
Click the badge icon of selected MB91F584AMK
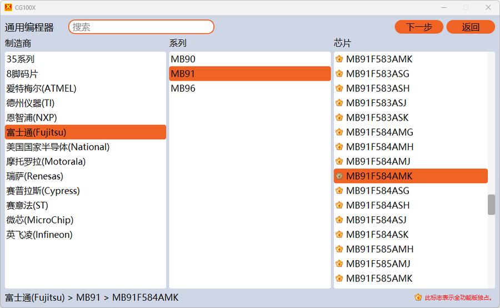[x=339, y=176]
